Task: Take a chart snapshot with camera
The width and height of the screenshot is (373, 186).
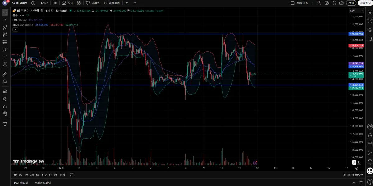Action: click(x=342, y=3)
